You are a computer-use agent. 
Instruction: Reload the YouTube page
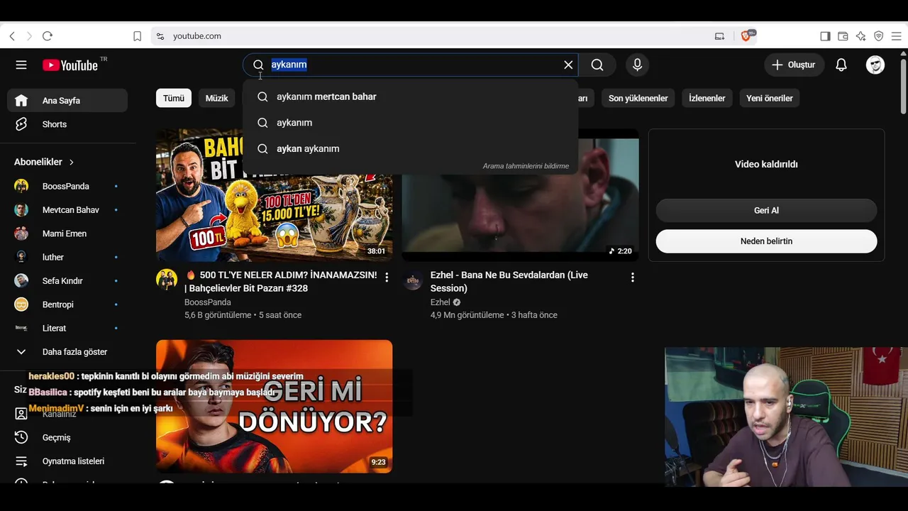(x=48, y=36)
